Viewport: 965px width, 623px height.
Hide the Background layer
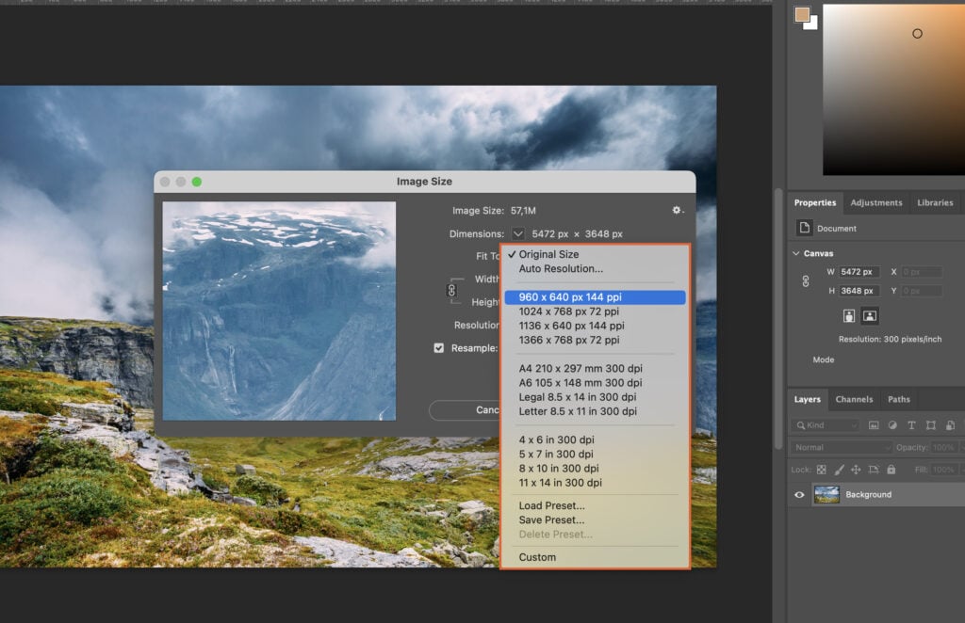coord(800,495)
